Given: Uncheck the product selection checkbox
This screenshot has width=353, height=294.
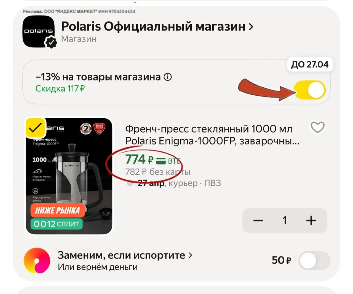Looking at the screenshot, I should click(x=35, y=128).
